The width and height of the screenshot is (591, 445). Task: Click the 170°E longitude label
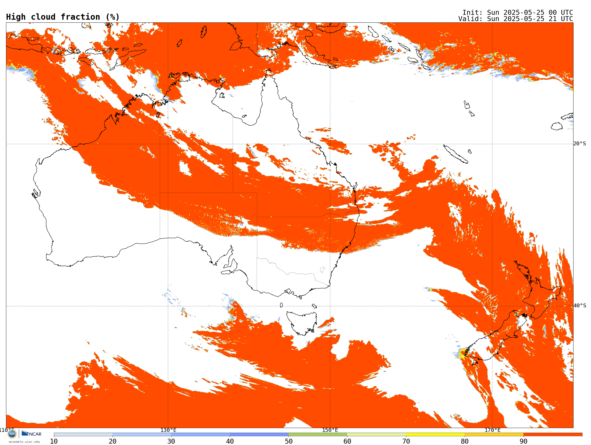(493, 430)
